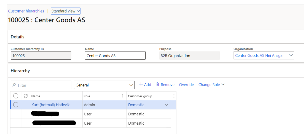Open the Kurt (hotmail) Hatlevik link

[x=50, y=105]
